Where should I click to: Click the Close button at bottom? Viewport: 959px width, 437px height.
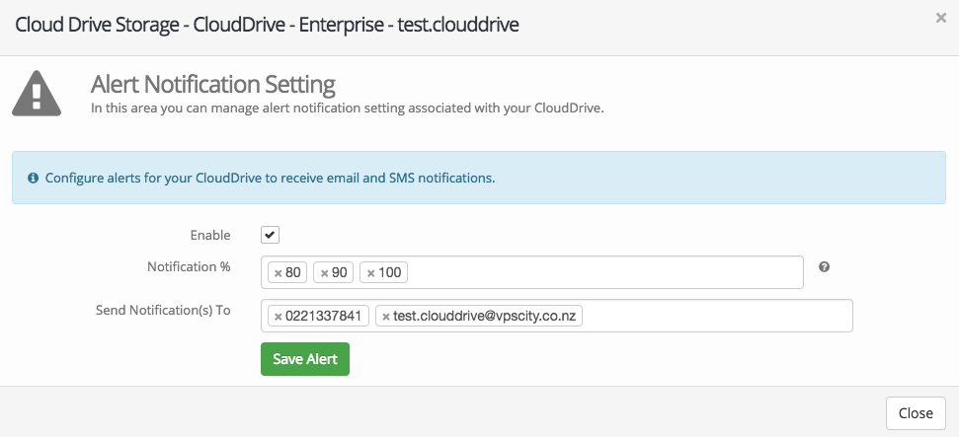[916, 411]
